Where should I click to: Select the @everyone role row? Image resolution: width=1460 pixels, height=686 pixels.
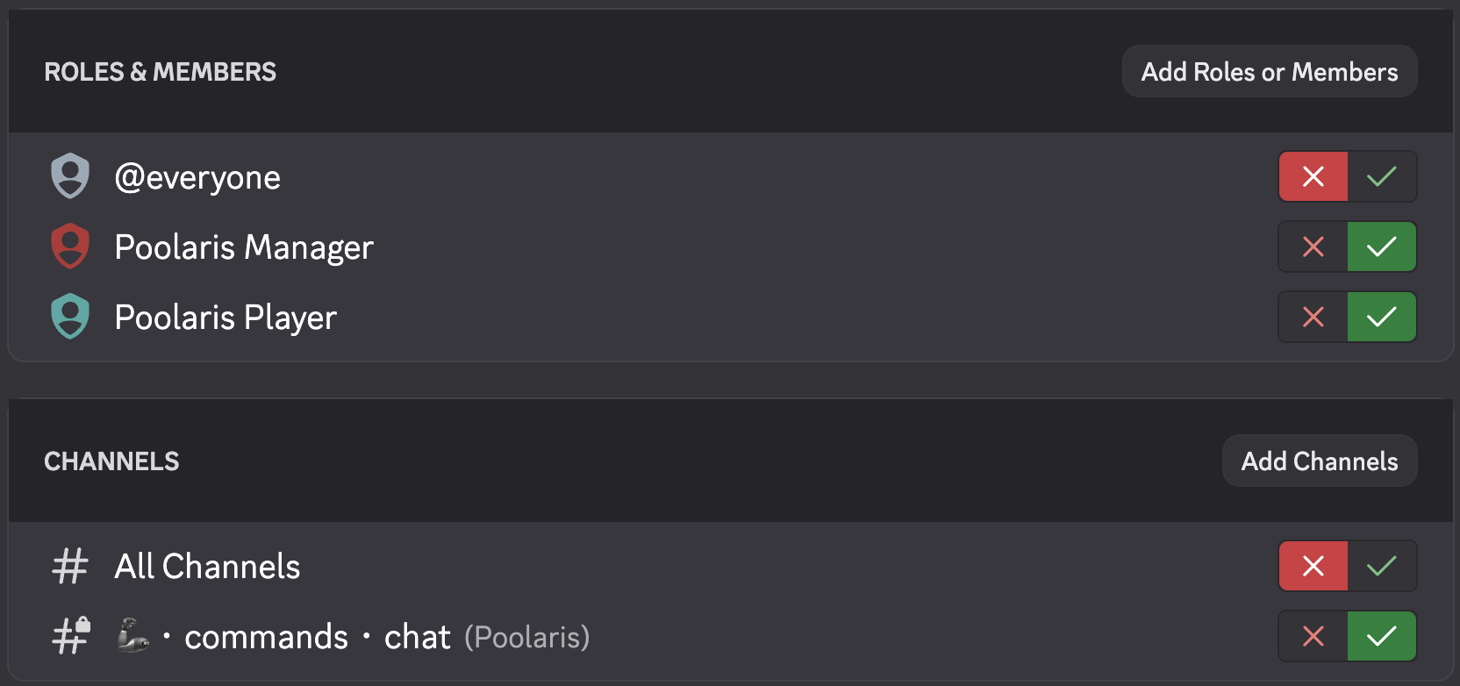click(x=197, y=176)
